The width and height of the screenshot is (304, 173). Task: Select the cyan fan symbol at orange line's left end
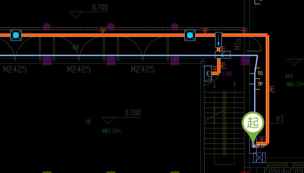(16, 35)
